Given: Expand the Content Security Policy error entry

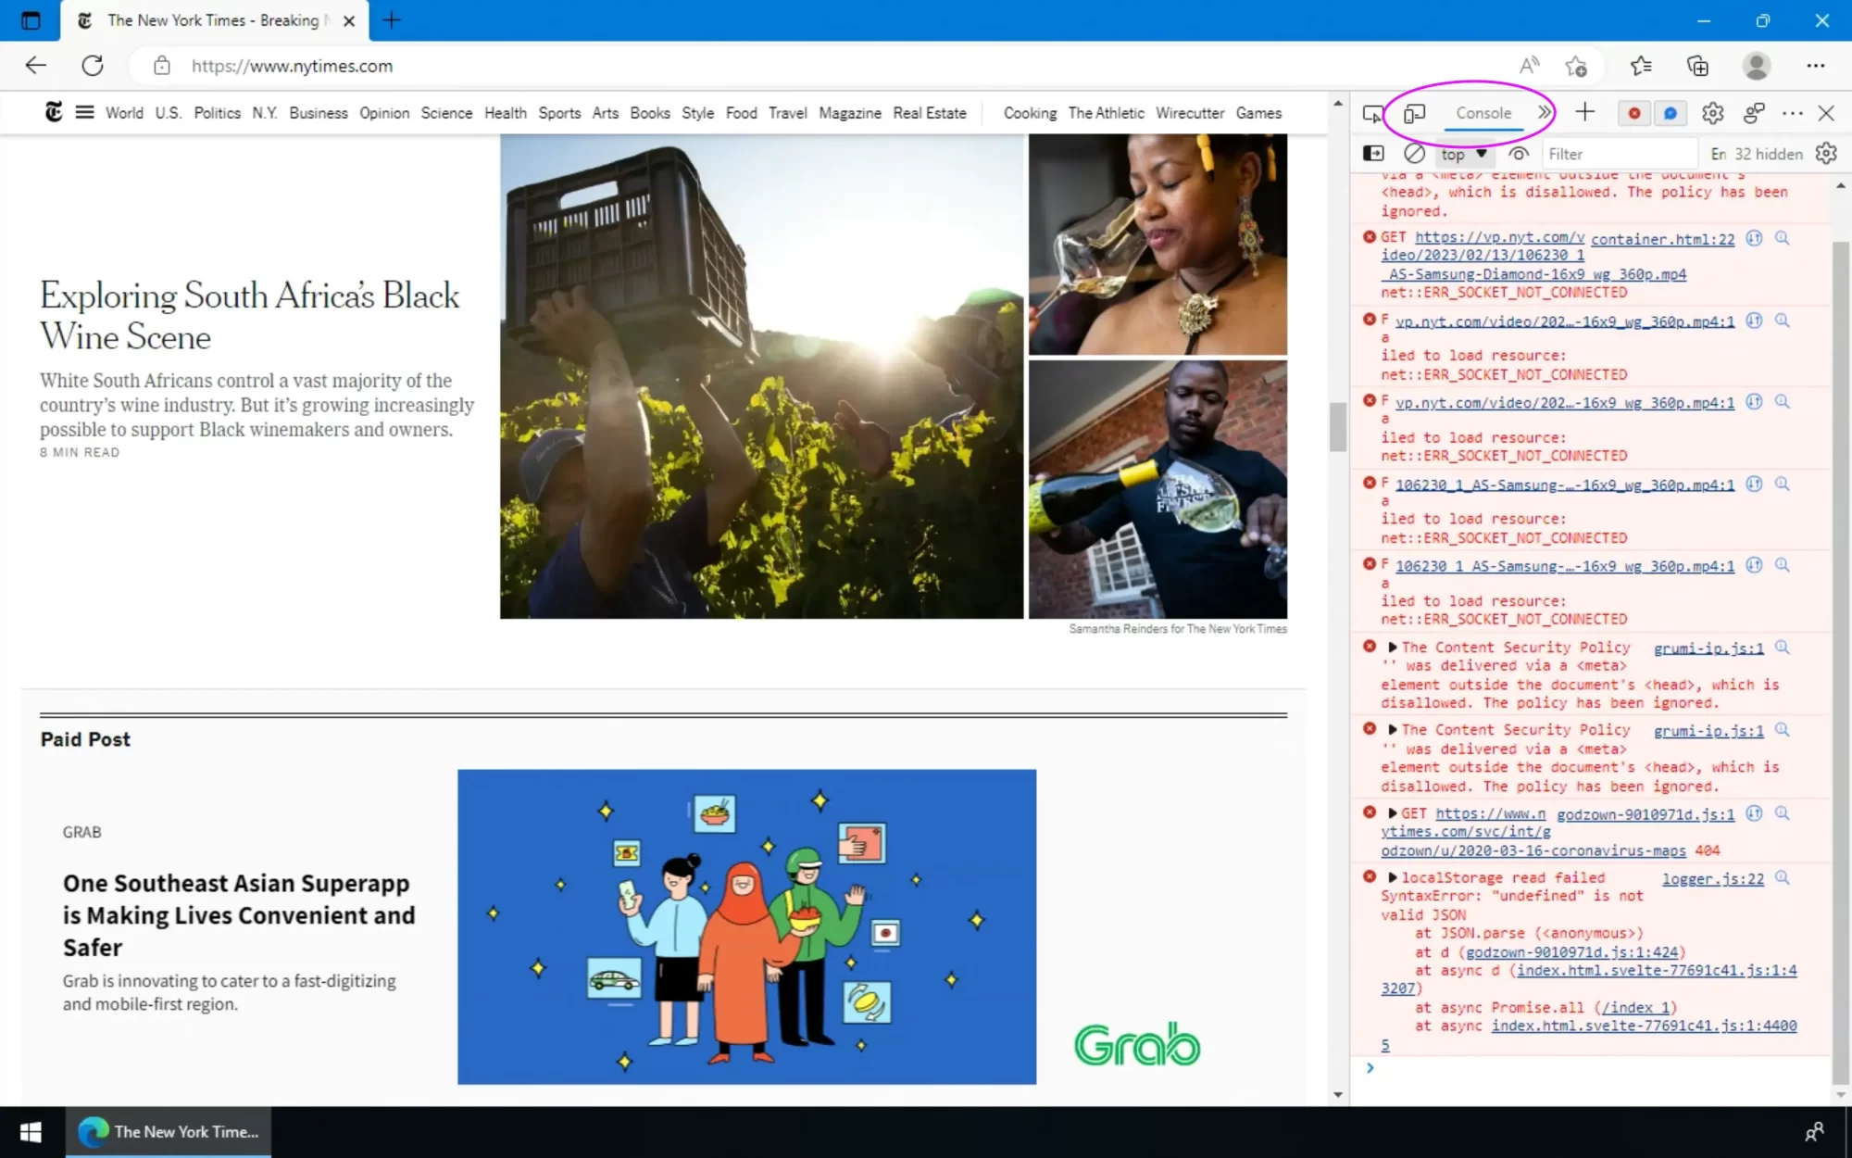Looking at the screenshot, I should (1392, 647).
